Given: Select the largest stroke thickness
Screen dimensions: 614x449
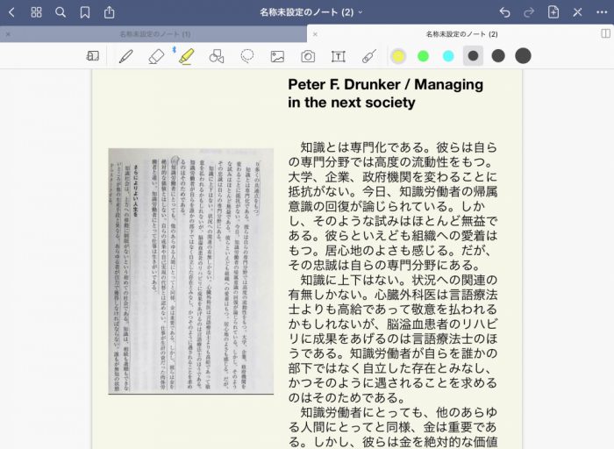Looking at the screenshot, I should (x=523, y=56).
